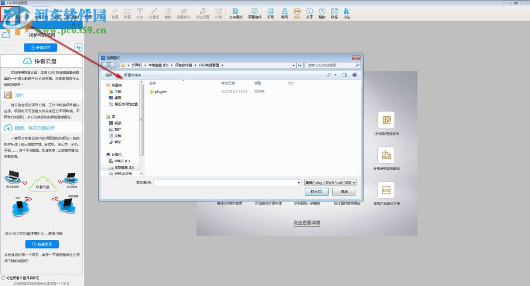Open the view options dropdown arrow
530x286 pixels.
coord(335,75)
